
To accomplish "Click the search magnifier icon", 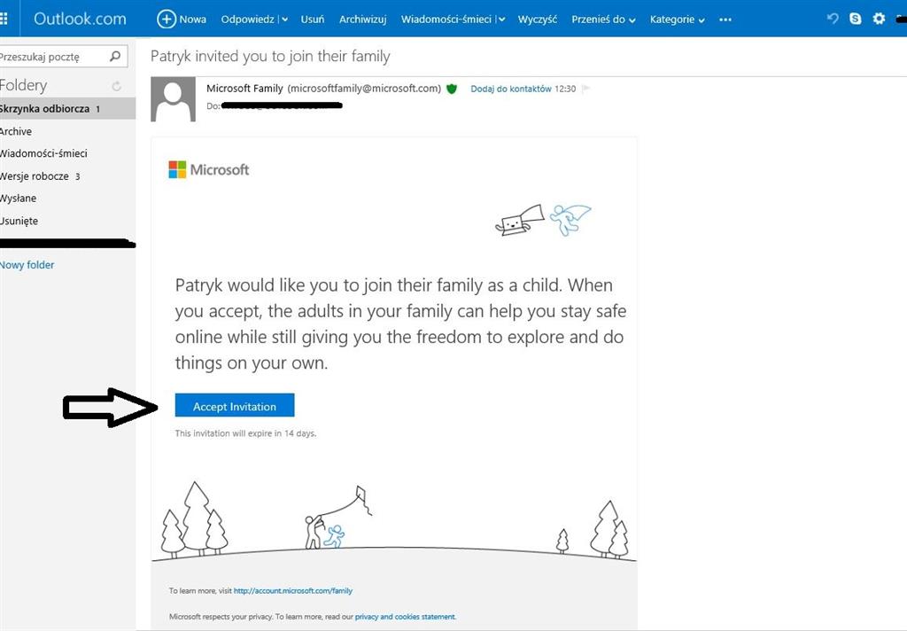I will [x=115, y=56].
